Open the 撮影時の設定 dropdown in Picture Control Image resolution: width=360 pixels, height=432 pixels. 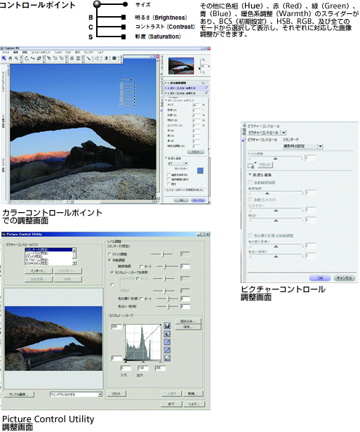[x=302, y=146]
